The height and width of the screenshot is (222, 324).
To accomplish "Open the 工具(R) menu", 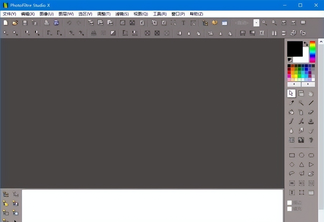I will pos(160,14).
